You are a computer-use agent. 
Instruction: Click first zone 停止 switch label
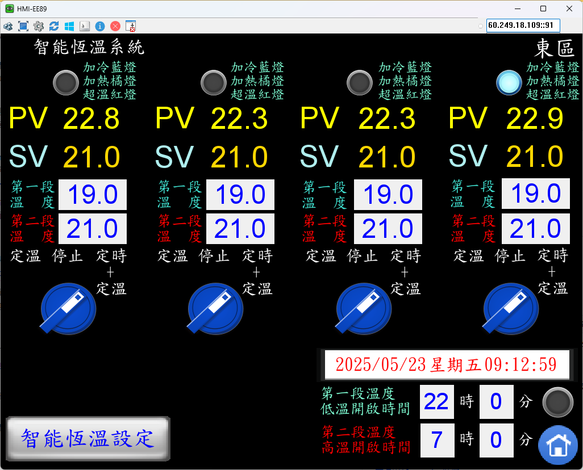point(67,255)
